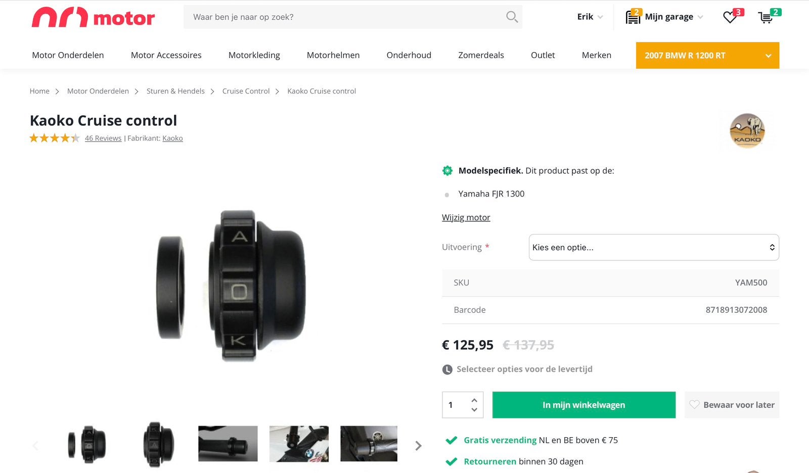Screen dimensions: 809x473
Task: Click Bewaar voor later button
Action: (732, 405)
